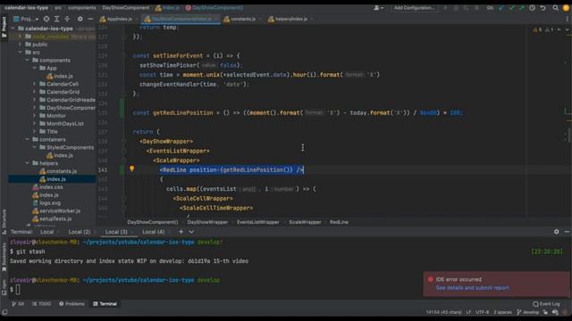Screen dimensions: 572x321
Task: Open Add Configuration run configuration selector
Action: pos(414,8)
